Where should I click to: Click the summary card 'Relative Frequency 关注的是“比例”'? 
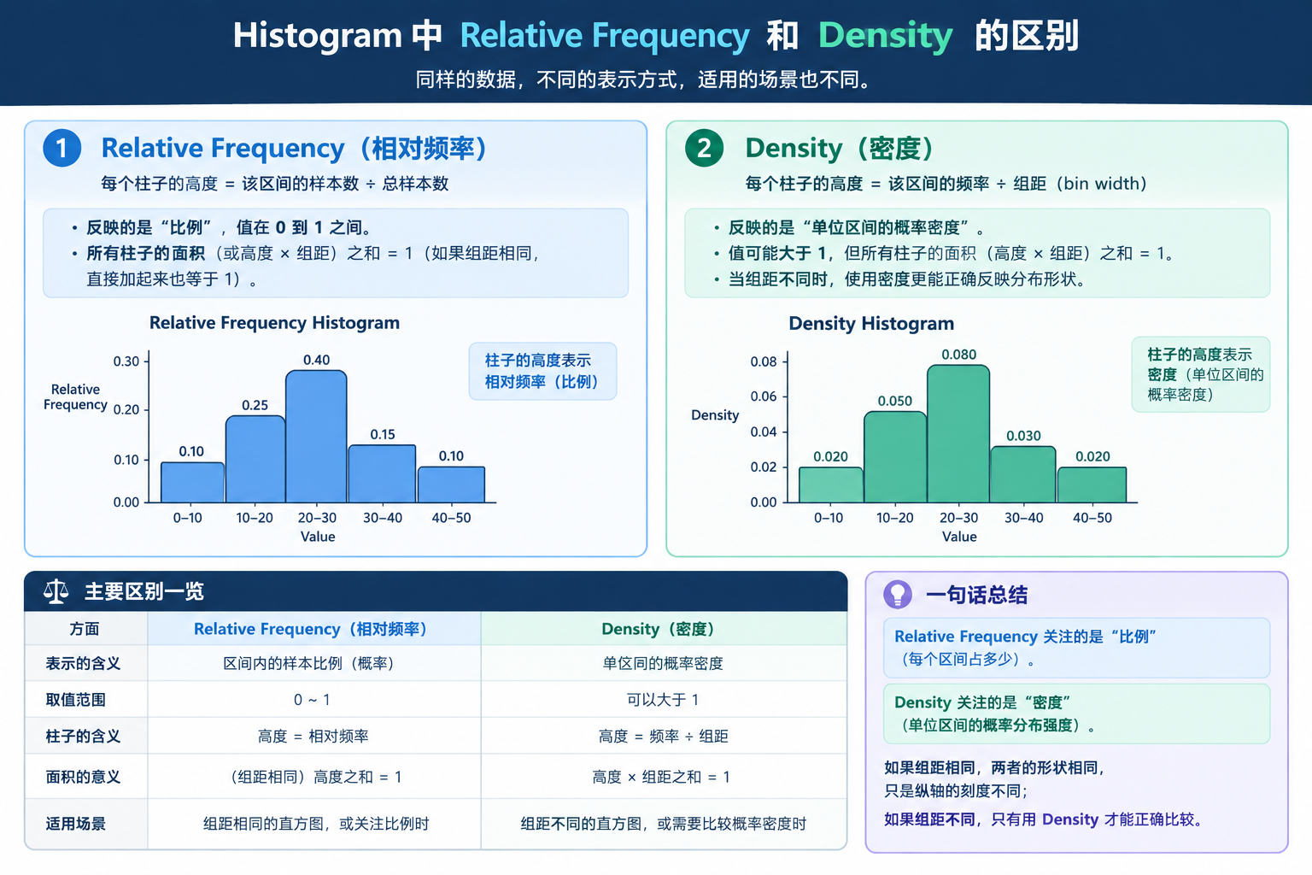point(1076,648)
